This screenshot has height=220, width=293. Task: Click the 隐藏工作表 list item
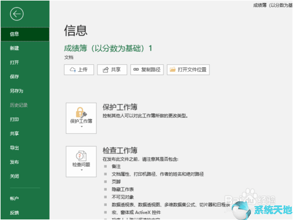123,189
